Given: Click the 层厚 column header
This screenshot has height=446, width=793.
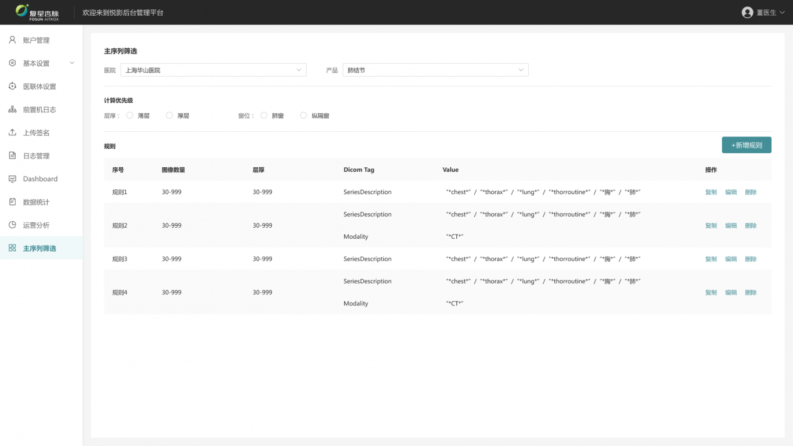Looking at the screenshot, I should point(259,170).
